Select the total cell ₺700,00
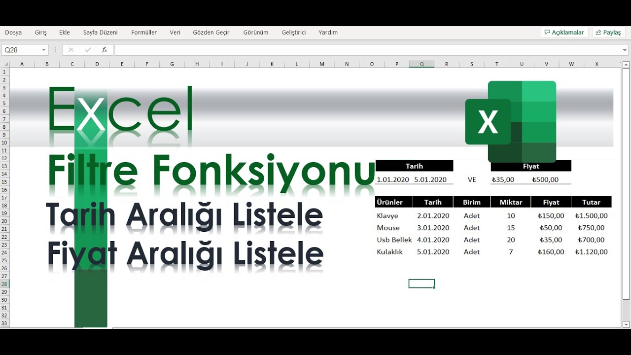 [591, 240]
